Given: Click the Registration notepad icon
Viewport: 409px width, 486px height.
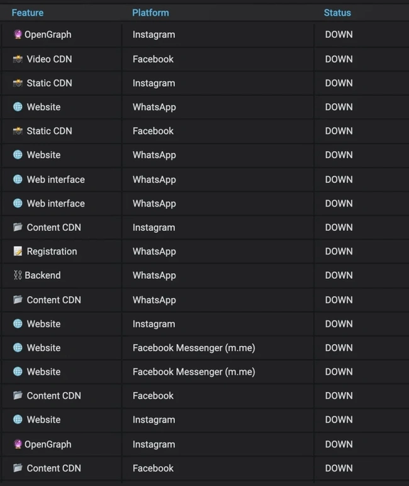Looking at the screenshot, I should point(18,251).
